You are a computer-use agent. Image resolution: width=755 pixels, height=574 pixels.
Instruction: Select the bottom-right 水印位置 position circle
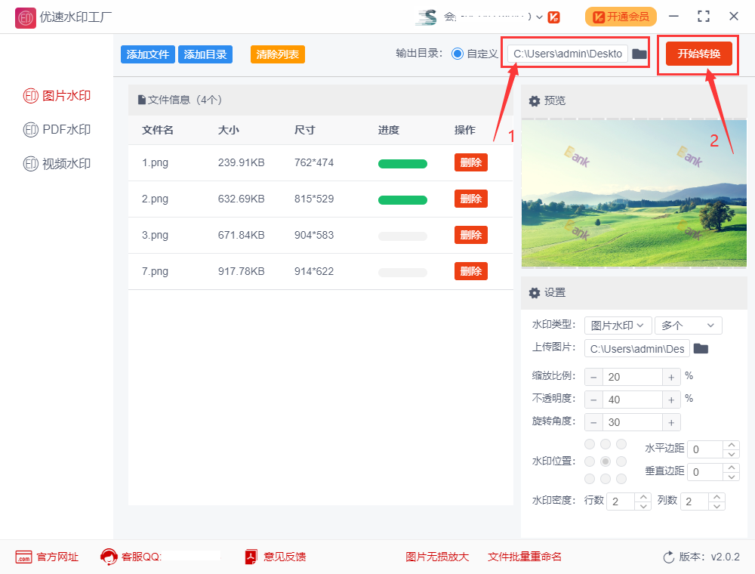coord(621,478)
